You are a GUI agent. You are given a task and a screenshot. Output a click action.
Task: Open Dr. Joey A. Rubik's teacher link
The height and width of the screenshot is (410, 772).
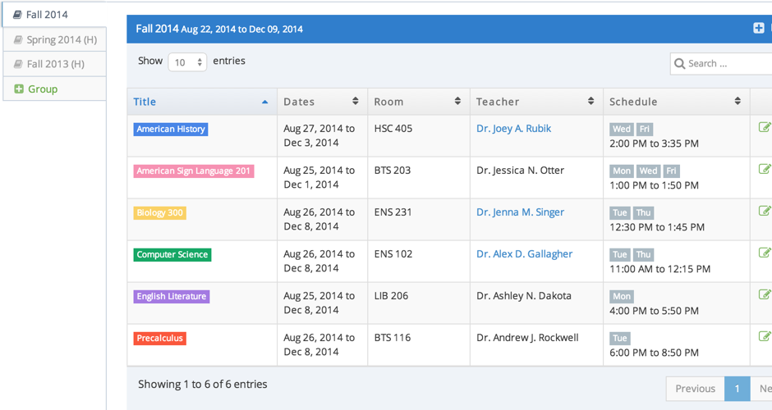[x=513, y=129]
